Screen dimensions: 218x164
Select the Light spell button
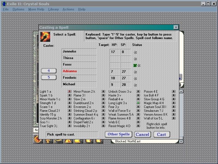click(x=69, y=92)
